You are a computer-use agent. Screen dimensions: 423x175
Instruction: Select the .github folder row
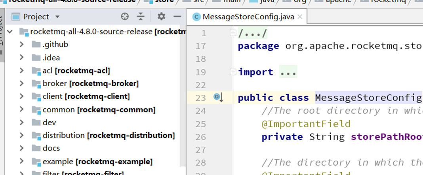click(x=93, y=44)
